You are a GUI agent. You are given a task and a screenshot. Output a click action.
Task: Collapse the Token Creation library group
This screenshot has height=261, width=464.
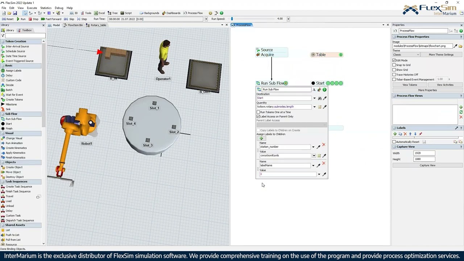[3, 42]
